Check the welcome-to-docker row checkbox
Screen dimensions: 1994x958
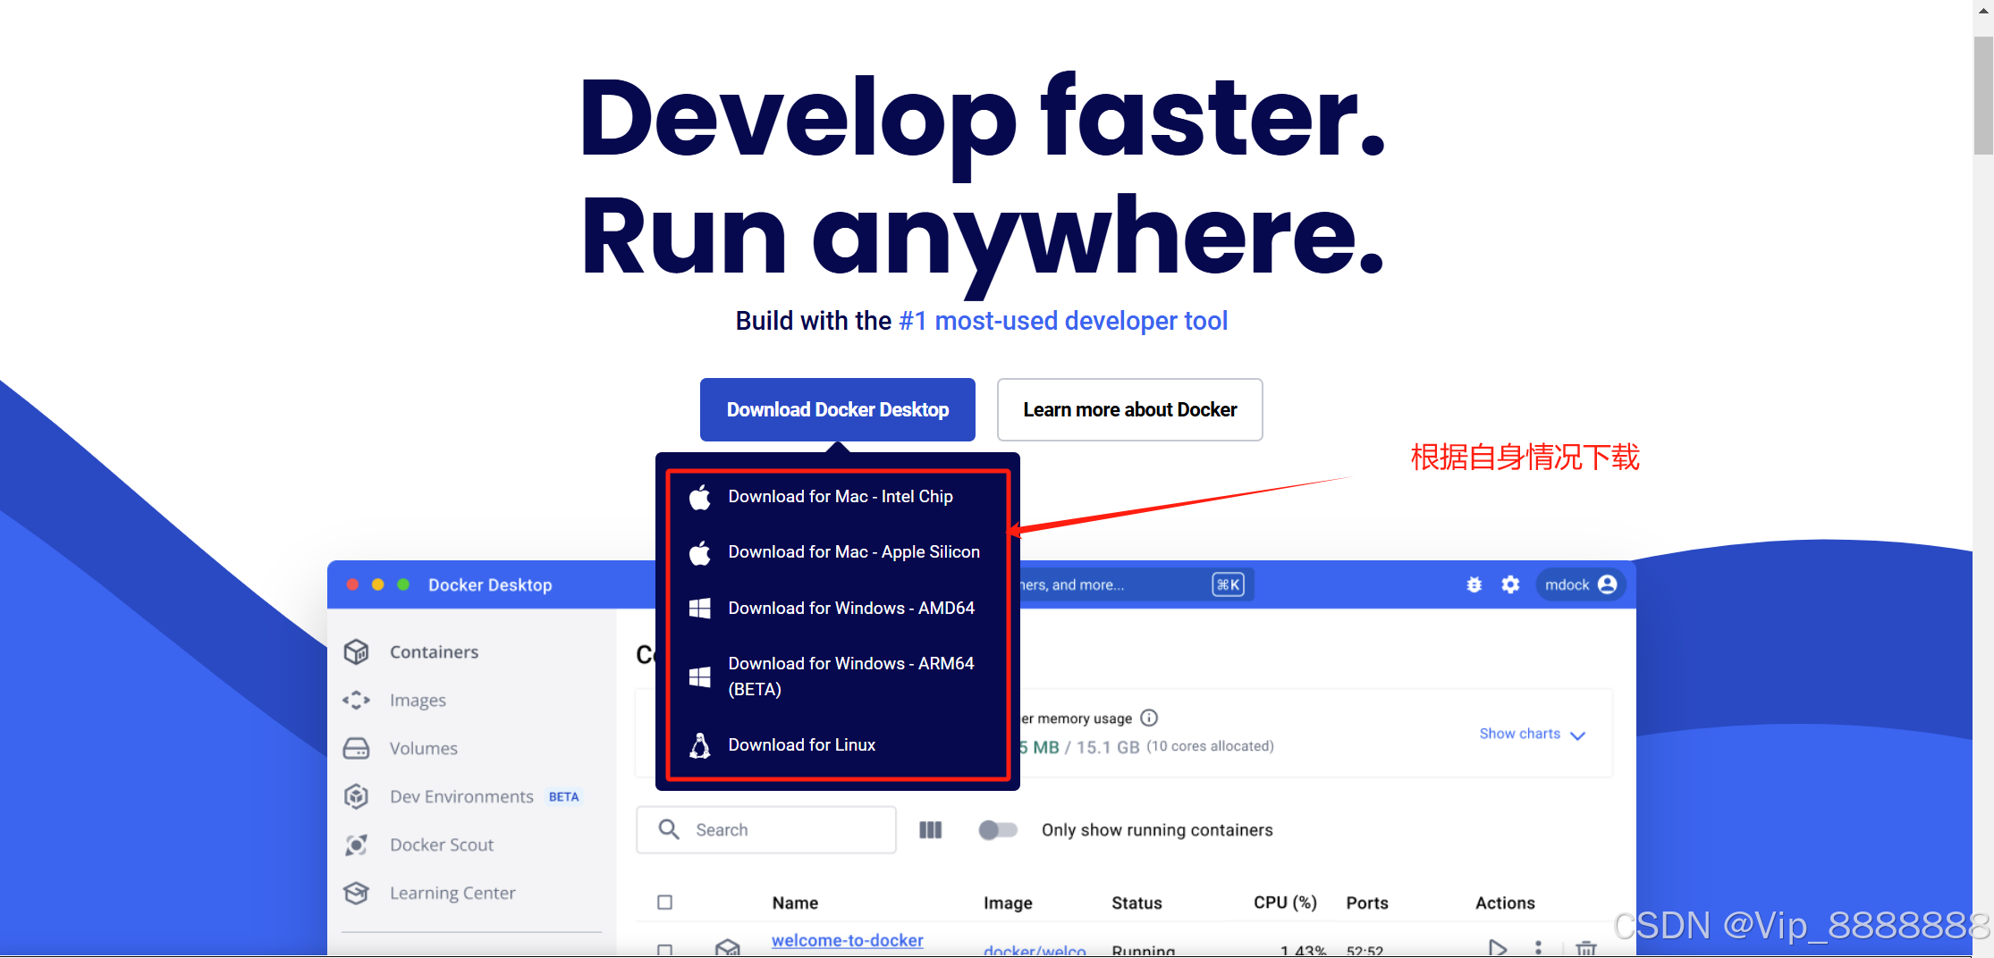tap(664, 949)
